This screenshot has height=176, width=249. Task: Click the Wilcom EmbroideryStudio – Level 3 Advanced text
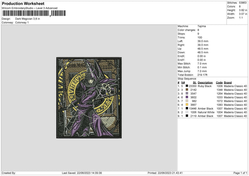[29, 8]
